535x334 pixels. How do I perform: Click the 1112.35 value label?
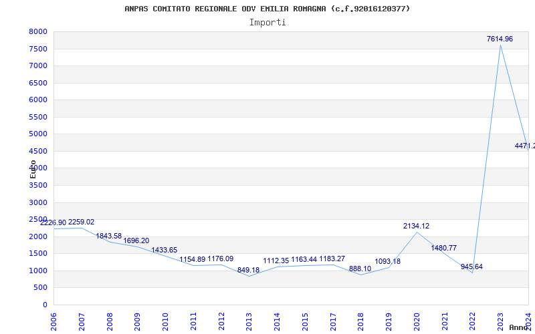(276, 261)
